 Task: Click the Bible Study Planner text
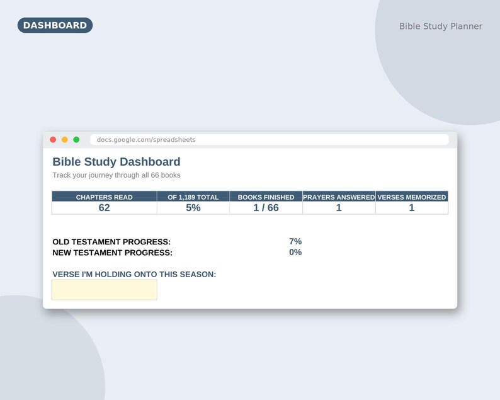[x=441, y=26]
